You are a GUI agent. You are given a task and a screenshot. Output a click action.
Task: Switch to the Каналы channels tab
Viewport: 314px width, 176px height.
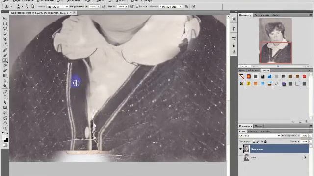tap(252, 132)
